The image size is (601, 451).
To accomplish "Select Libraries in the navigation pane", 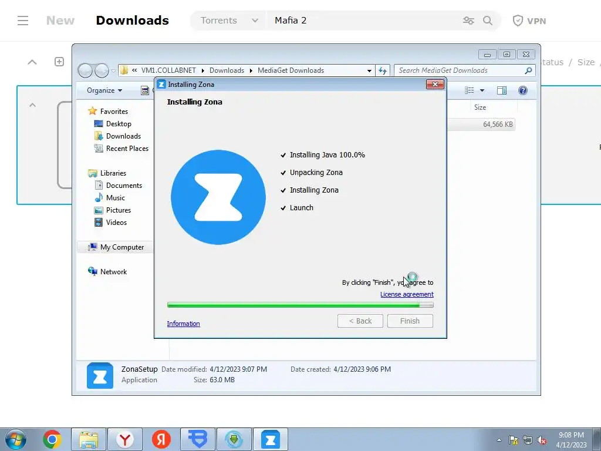I will [113, 173].
